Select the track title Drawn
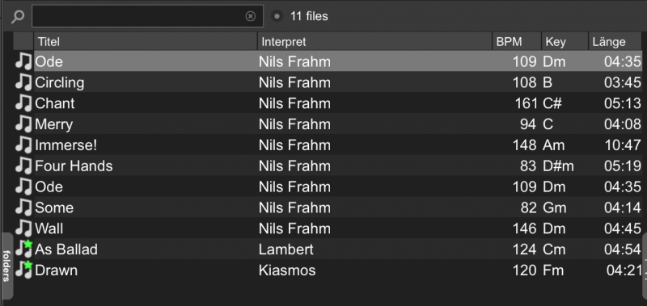 (x=56, y=270)
